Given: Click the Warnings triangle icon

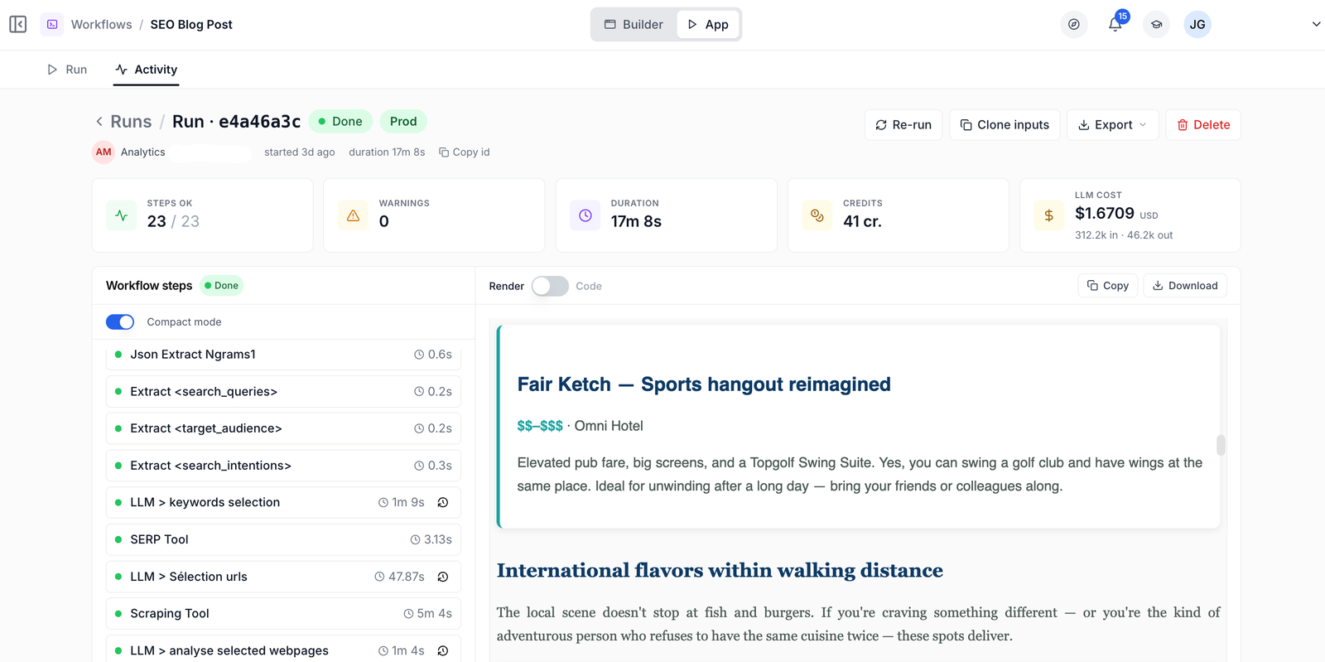Looking at the screenshot, I should (x=354, y=215).
